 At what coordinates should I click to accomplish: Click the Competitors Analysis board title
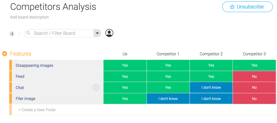coord(53,7)
